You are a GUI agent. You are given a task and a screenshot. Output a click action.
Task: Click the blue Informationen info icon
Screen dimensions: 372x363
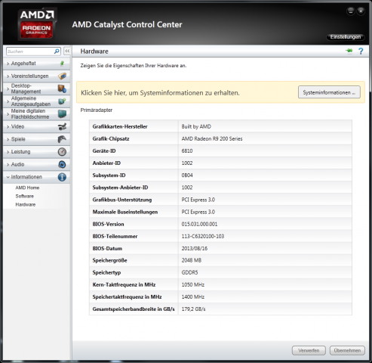tap(62, 177)
